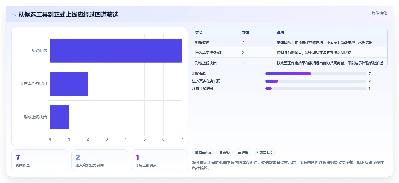Open the stat card showing 1 形成上线决策
This screenshot has width=399, height=183.
(159, 160)
